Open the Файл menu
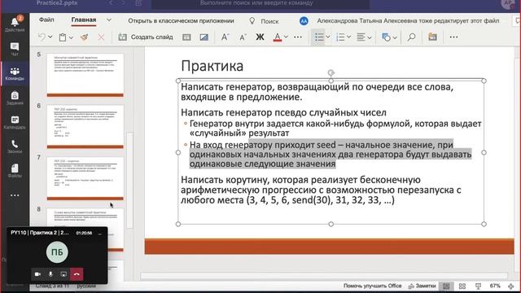The image size is (521, 293). (x=46, y=20)
